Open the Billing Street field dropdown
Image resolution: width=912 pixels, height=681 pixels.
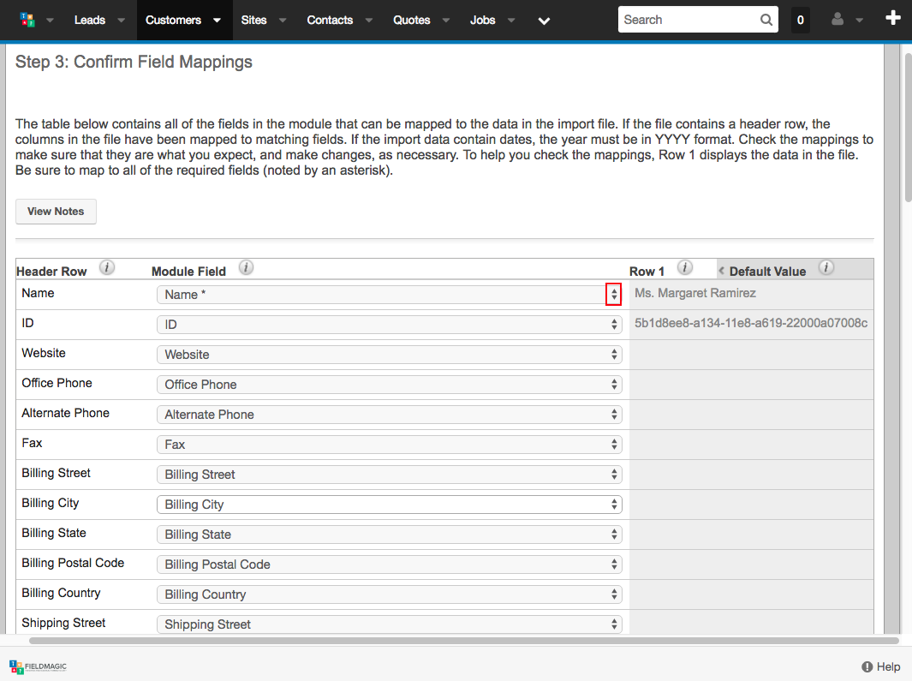tap(389, 475)
